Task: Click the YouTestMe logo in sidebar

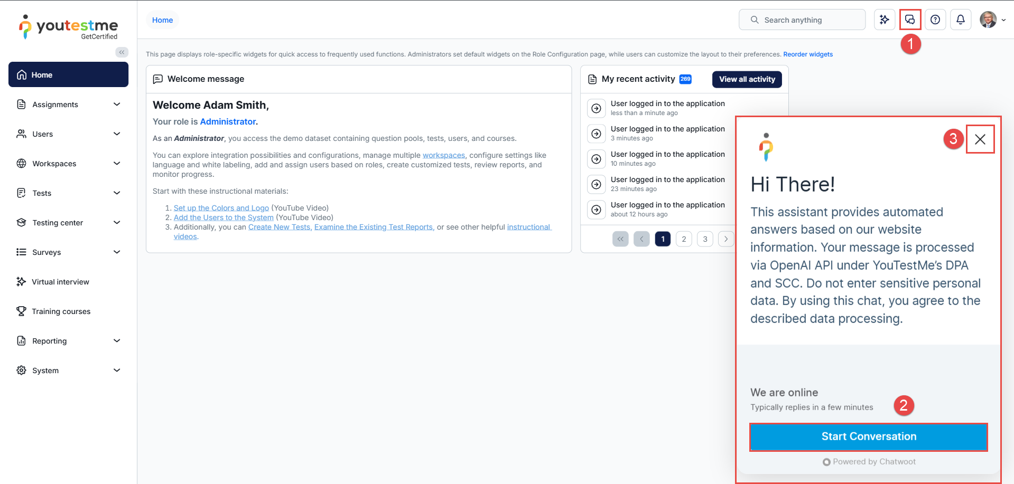Action: 69,27
